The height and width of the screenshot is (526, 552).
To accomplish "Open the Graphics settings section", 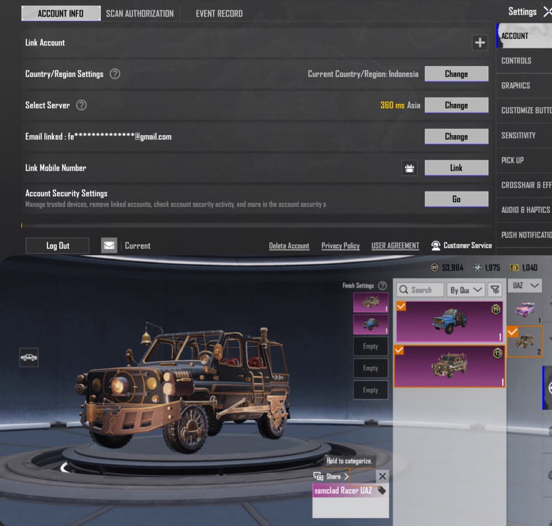I will pyautogui.click(x=524, y=86).
